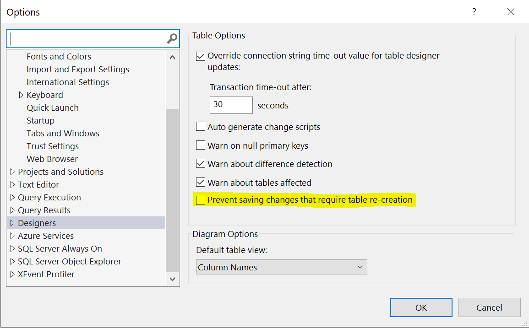Image resolution: width=529 pixels, height=328 pixels.
Task: Uncheck Warn about tables affected
Action: 201,183
